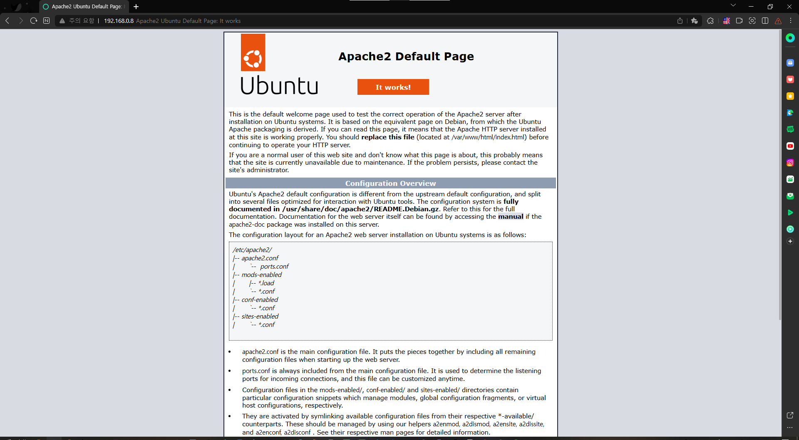
Task: Click the /usr/share/doc/apache2/README.Debian.gz bold text
Action: point(360,209)
